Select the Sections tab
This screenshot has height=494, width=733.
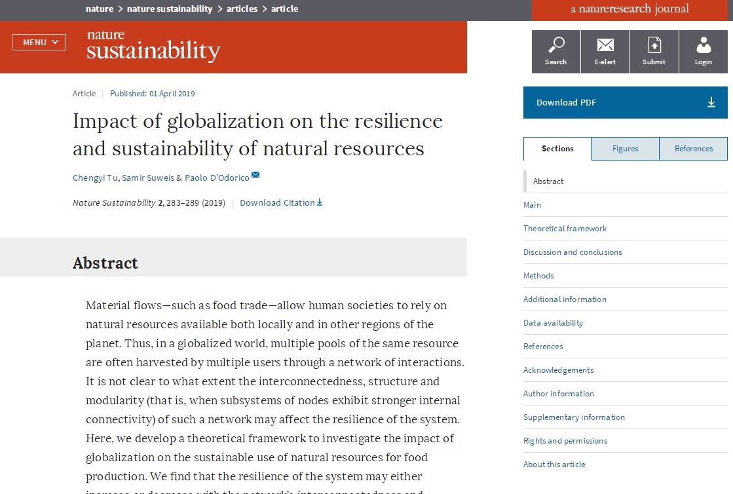[x=557, y=149]
